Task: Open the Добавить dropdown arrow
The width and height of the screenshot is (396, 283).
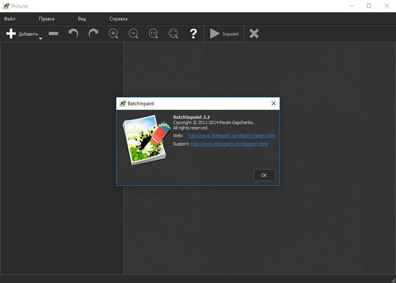Action: click(41, 38)
